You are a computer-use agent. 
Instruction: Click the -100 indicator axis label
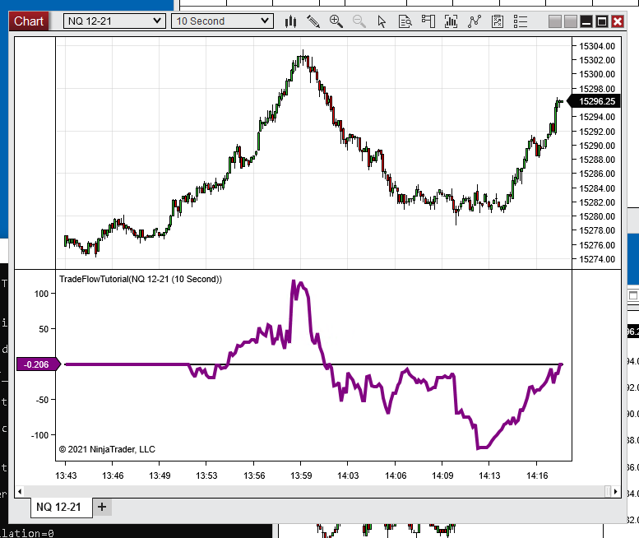[x=39, y=435]
